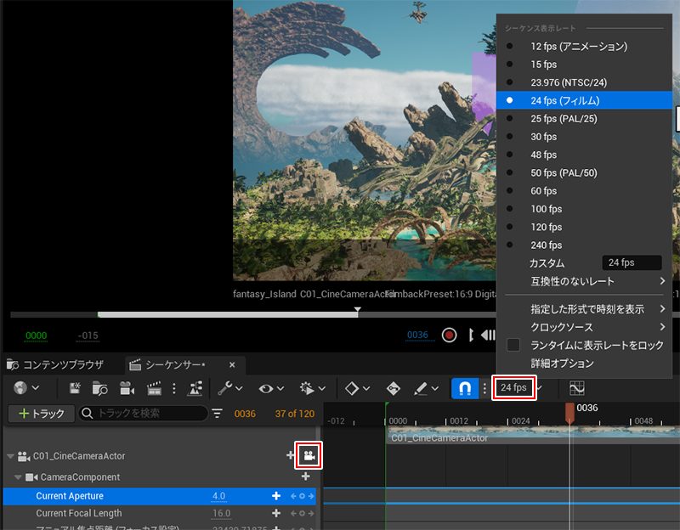The height and width of the screenshot is (530, 680).
Task: Click the track filter icon beside search
Action: (x=218, y=414)
